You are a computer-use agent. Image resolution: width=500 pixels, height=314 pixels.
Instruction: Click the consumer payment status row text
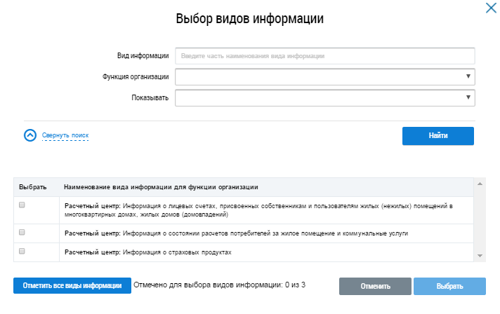[x=235, y=233]
